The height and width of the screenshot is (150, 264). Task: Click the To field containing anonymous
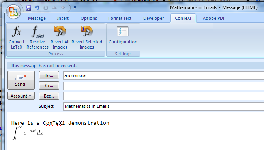click(x=163, y=75)
